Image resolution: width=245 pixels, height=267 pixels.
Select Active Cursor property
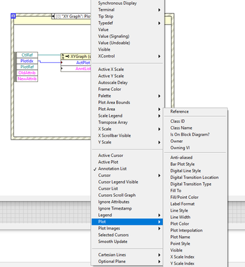[128, 156]
